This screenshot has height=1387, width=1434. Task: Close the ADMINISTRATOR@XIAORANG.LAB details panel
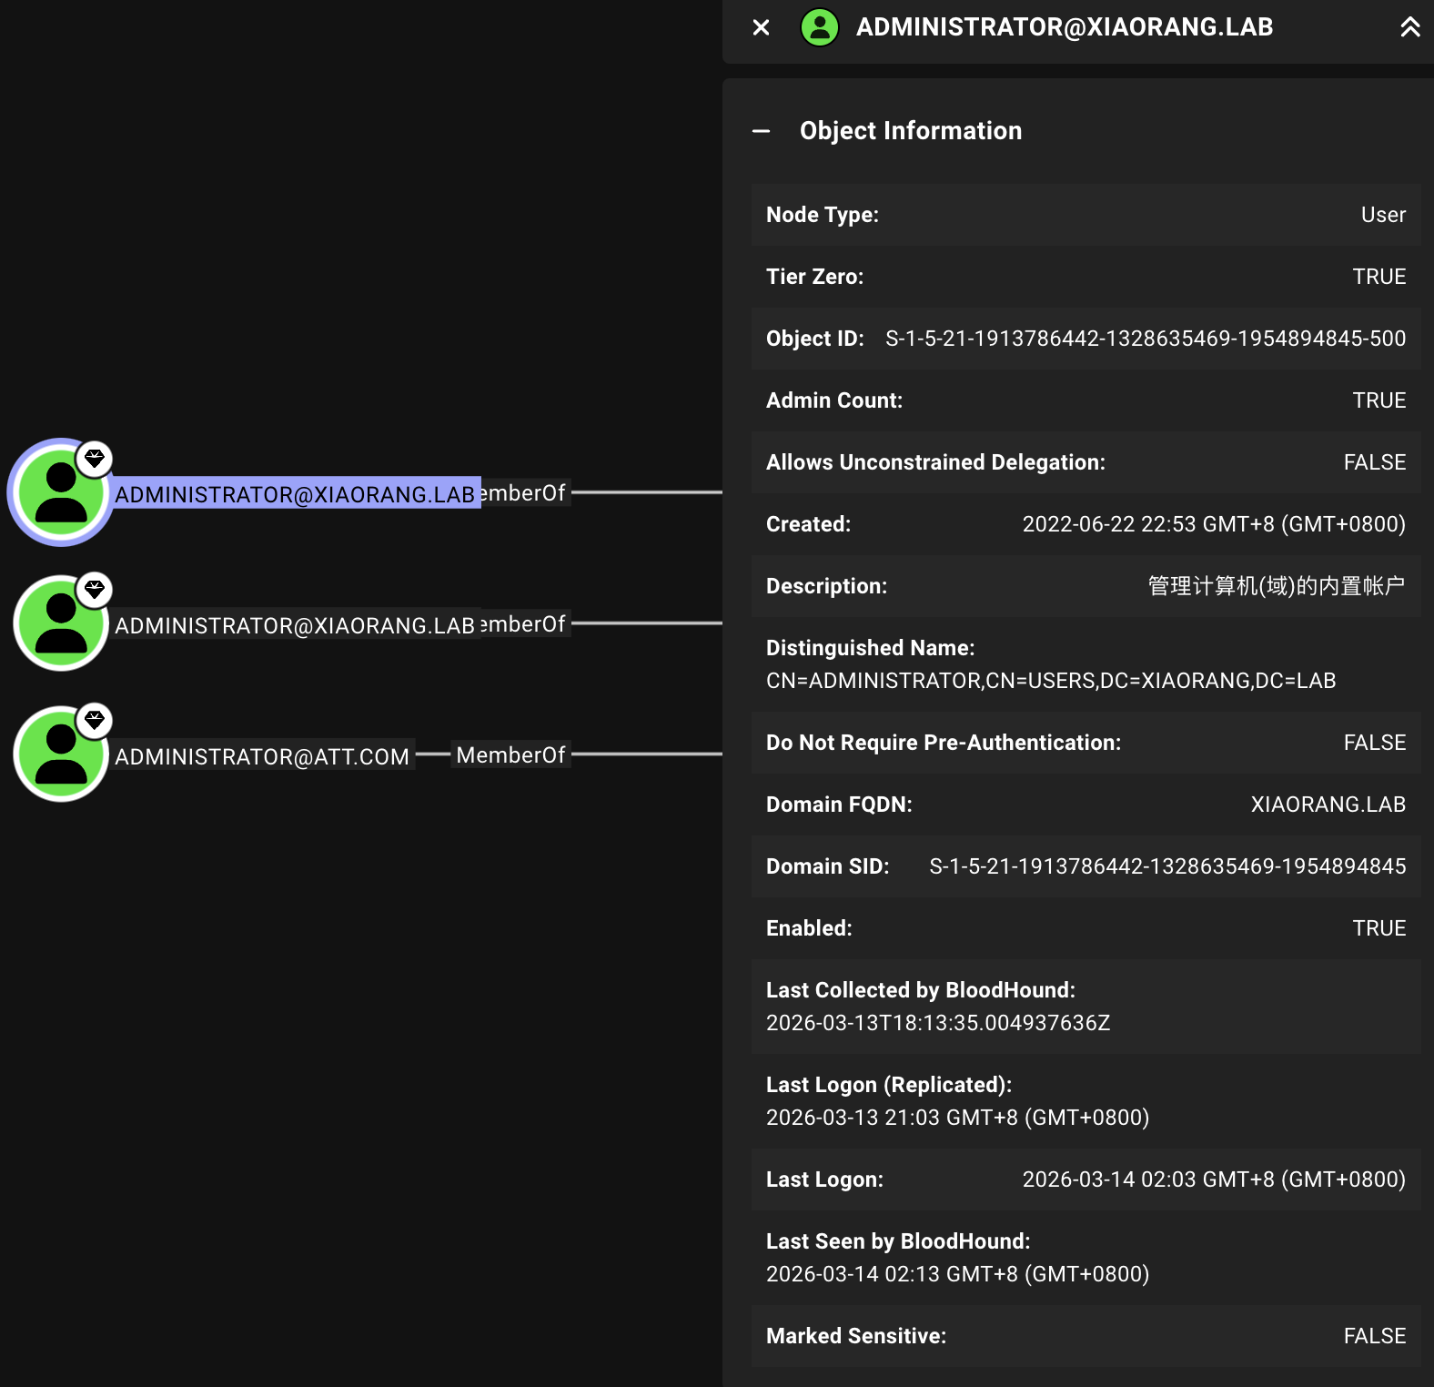(x=762, y=28)
